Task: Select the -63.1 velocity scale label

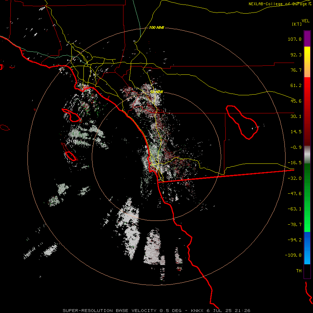Action: click(x=295, y=209)
